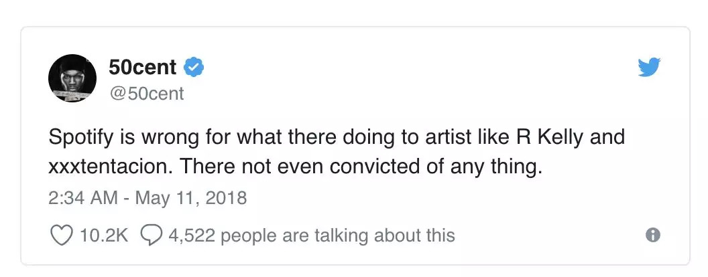Open the tweet info icon
Screen dimensions: 708x277
coord(652,235)
